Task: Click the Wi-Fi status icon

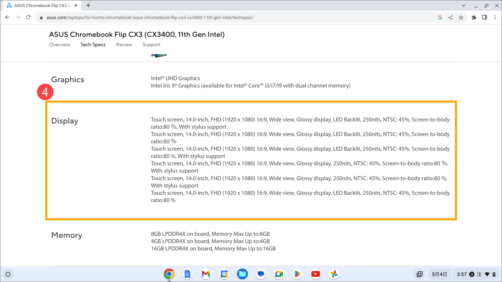Action: click(487, 274)
